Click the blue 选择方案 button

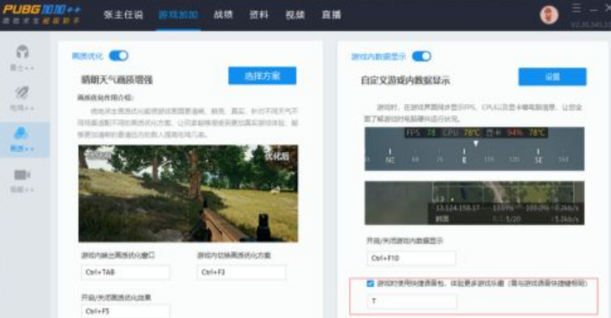(x=262, y=76)
